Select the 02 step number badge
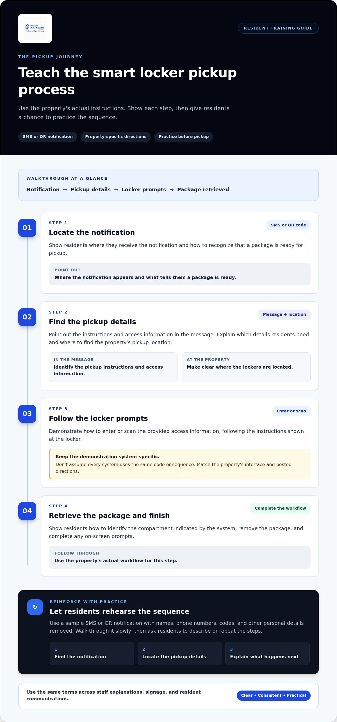 pos(27,317)
